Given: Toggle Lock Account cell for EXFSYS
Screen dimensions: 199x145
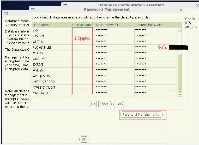Looking at the screenshot, I should 83,65.
